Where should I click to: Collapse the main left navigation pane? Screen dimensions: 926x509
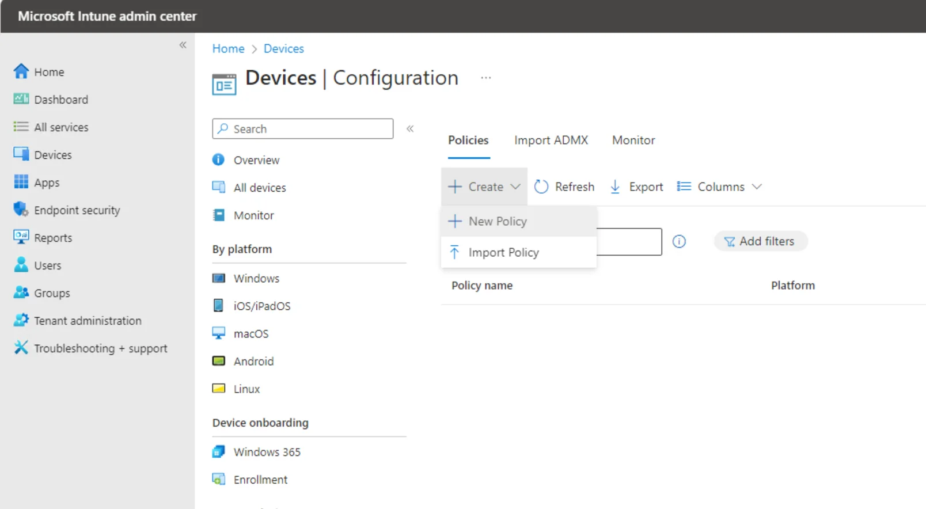point(183,45)
